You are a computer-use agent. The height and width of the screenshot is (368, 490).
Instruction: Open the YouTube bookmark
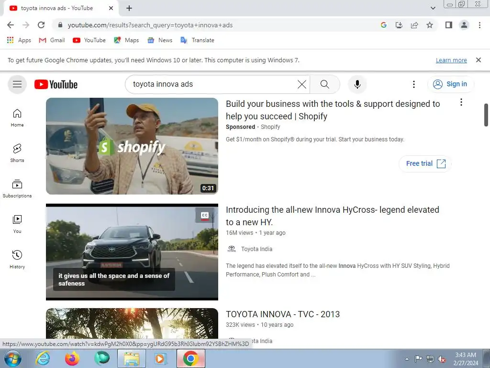[89, 40]
